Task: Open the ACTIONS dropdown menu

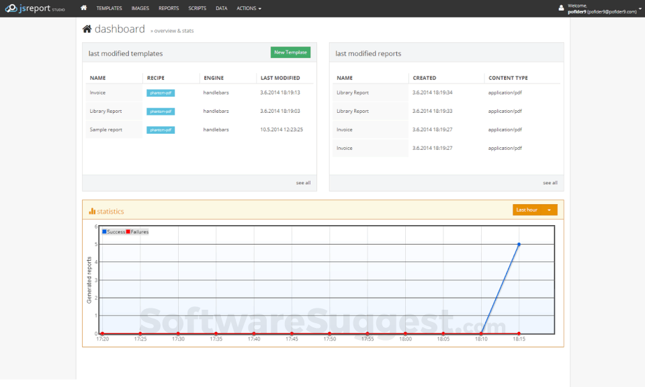Action: [248, 8]
